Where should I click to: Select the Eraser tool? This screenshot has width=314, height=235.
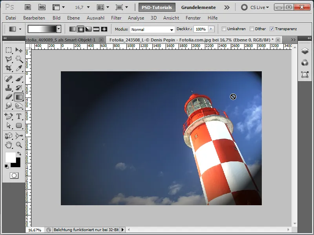point(8,97)
